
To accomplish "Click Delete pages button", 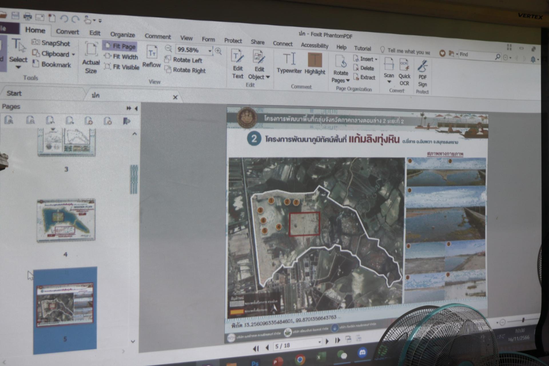I will [x=364, y=68].
